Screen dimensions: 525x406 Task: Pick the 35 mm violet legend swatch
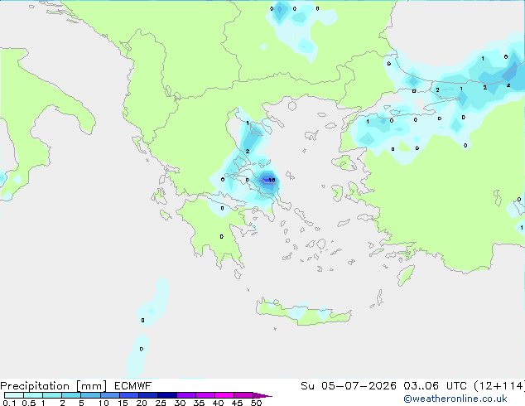click(205, 395)
